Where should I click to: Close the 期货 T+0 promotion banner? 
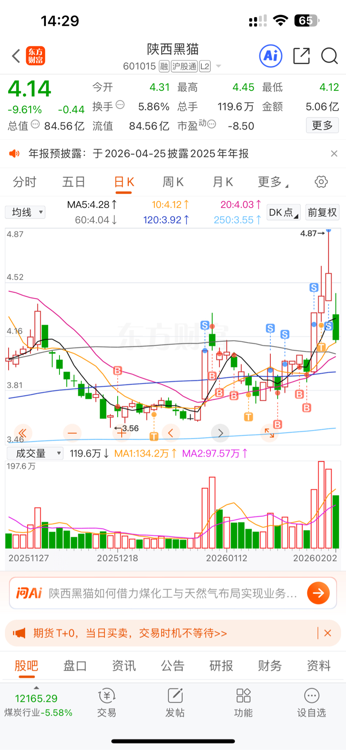tap(328, 633)
